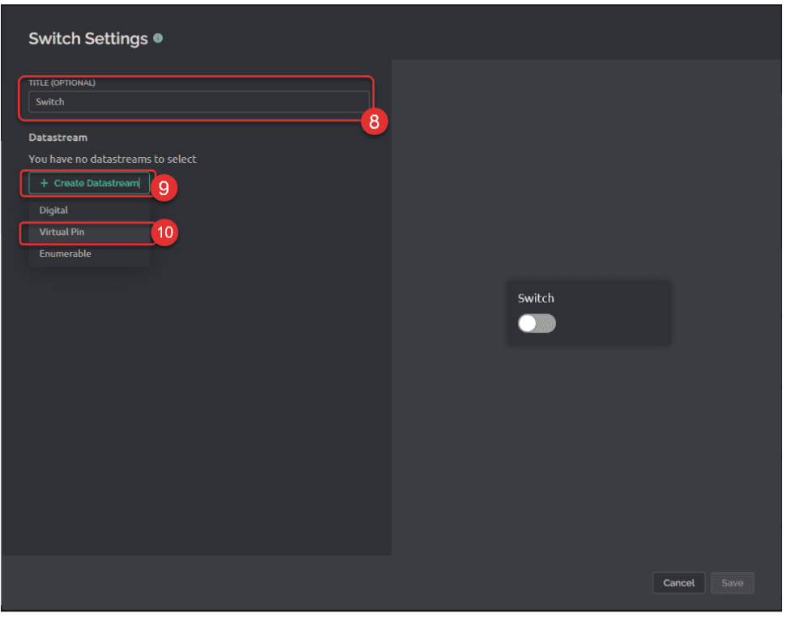
Task: Click the TITLE (OPTIONAL) field label
Action: coord(62,83)
